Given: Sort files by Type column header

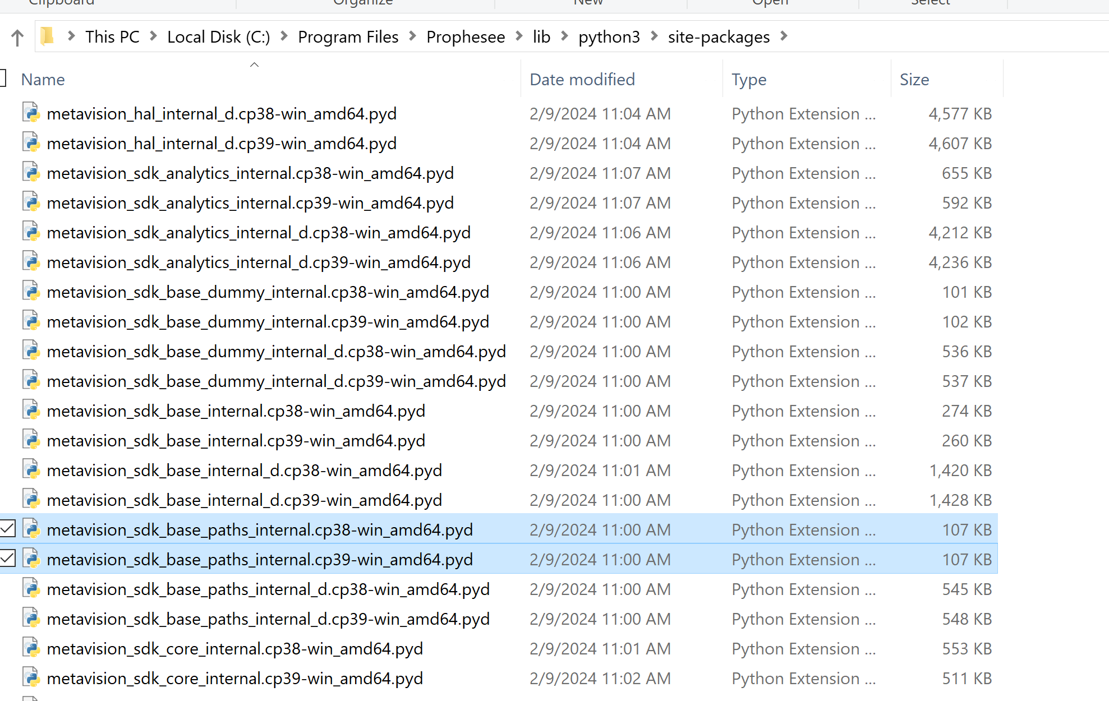Looking at the screenshot, I should coord(749,80).
